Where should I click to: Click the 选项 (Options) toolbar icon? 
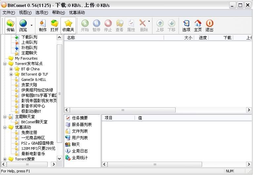point(186,26)
